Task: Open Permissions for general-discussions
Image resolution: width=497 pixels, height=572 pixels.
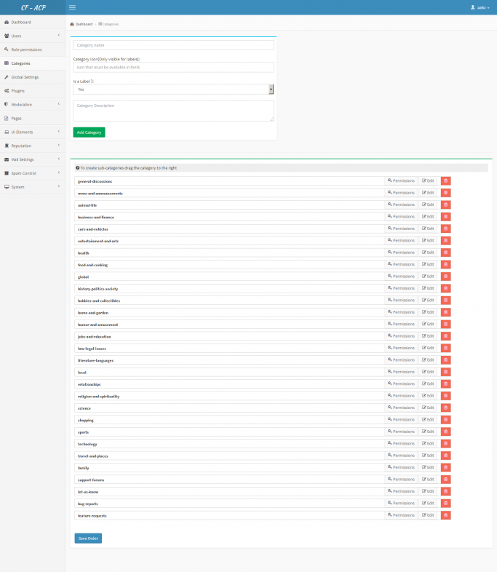Action: tap(401, 181)
